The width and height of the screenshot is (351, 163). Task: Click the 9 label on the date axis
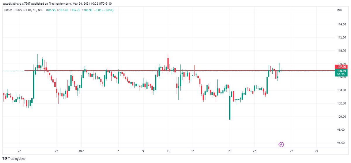click(x=143, y=151)
